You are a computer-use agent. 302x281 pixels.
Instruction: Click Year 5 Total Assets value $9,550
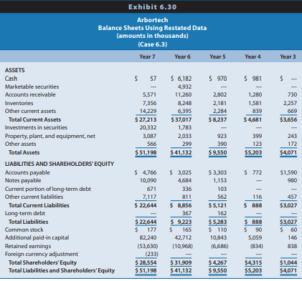pyautogui.click(x=217, y=152)
